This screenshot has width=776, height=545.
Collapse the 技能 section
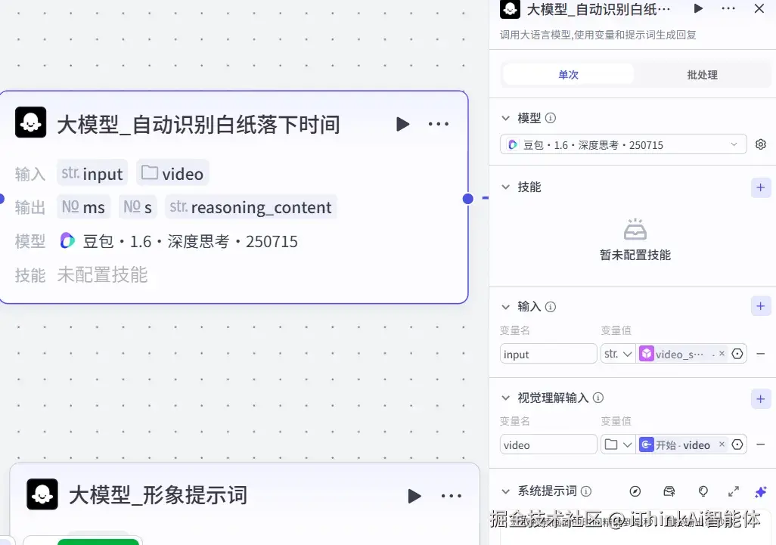click(505, 187)
